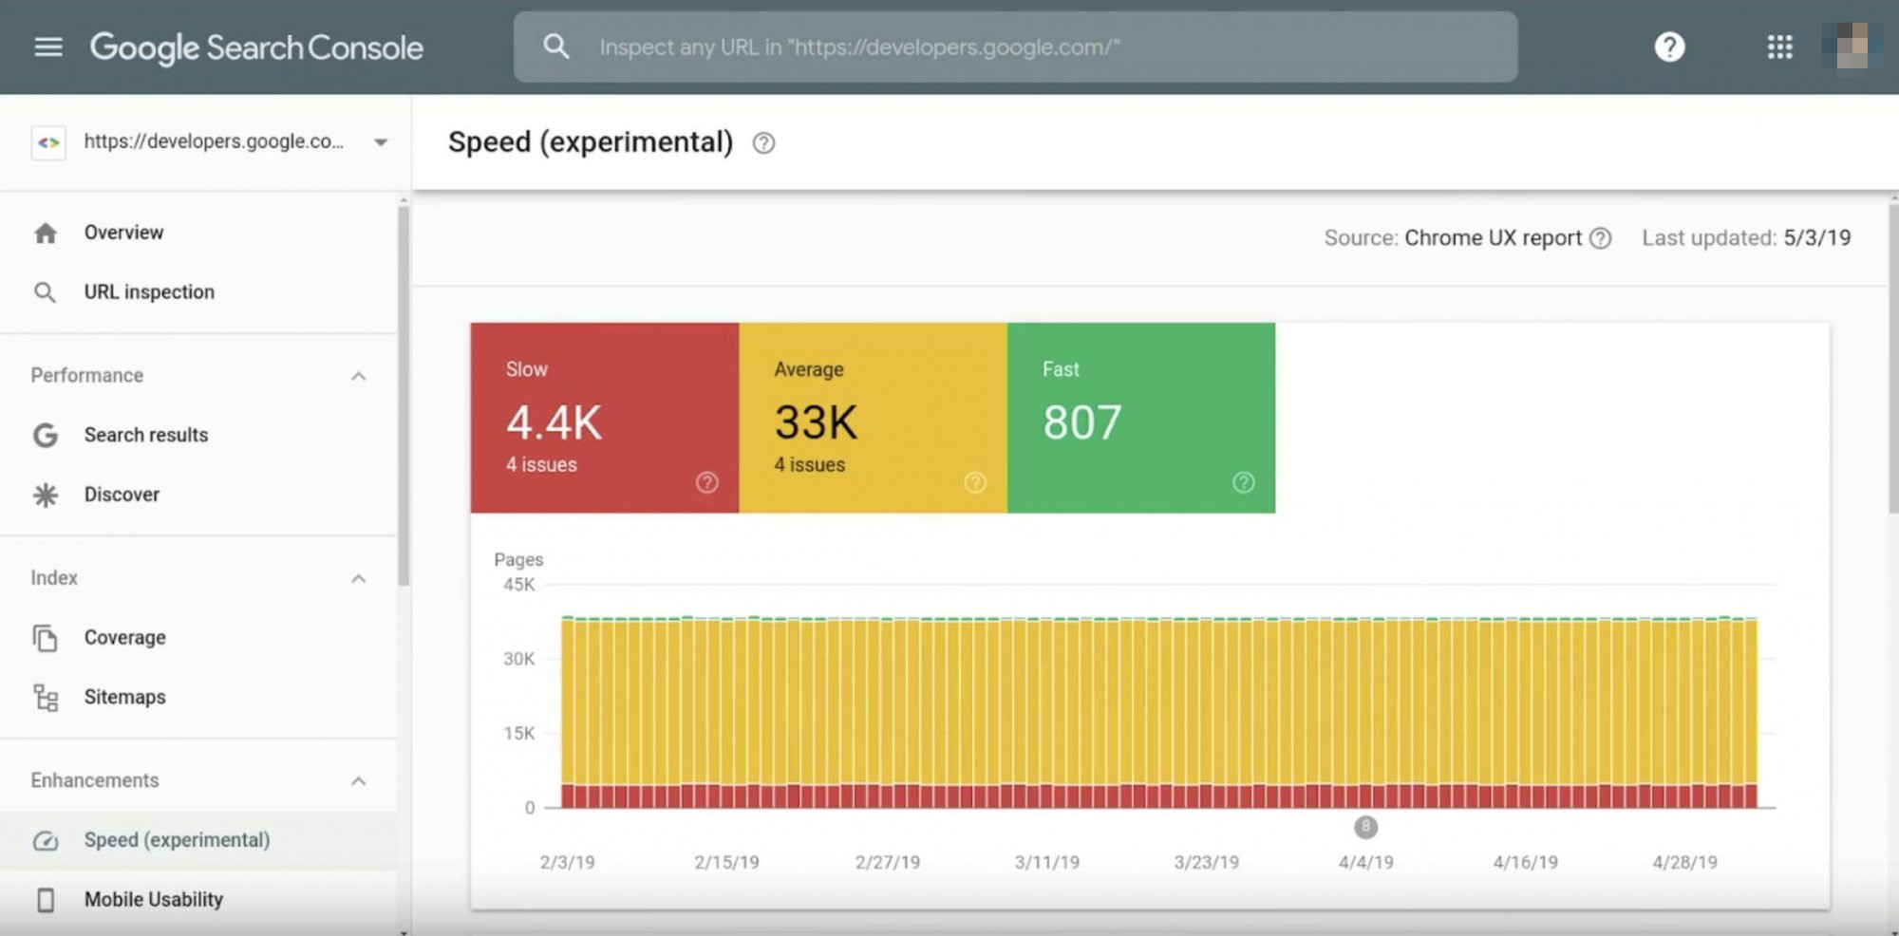The image size is (1899, 936).
Task: Open the navigation hamburger menu
Action: click(x=47, y=47)
